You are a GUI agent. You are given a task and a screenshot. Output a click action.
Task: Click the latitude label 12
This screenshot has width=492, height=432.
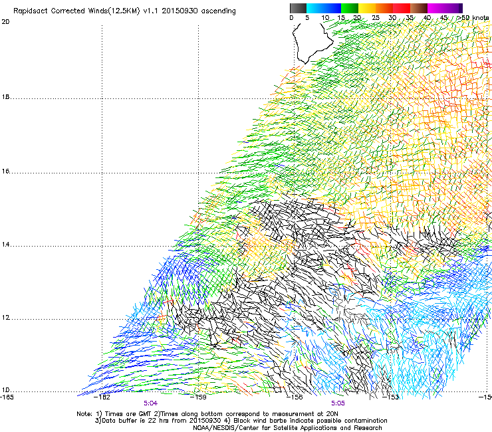pyautogui.click(x=5, y=318)
